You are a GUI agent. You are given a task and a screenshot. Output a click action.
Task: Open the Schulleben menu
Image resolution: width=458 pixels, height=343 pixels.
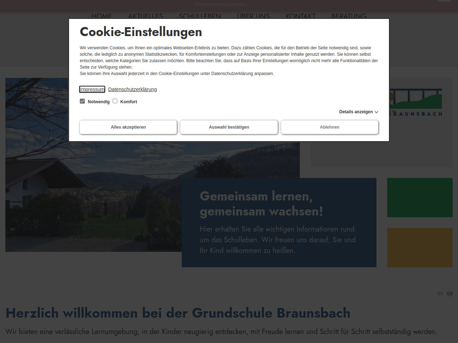(200, 16)
